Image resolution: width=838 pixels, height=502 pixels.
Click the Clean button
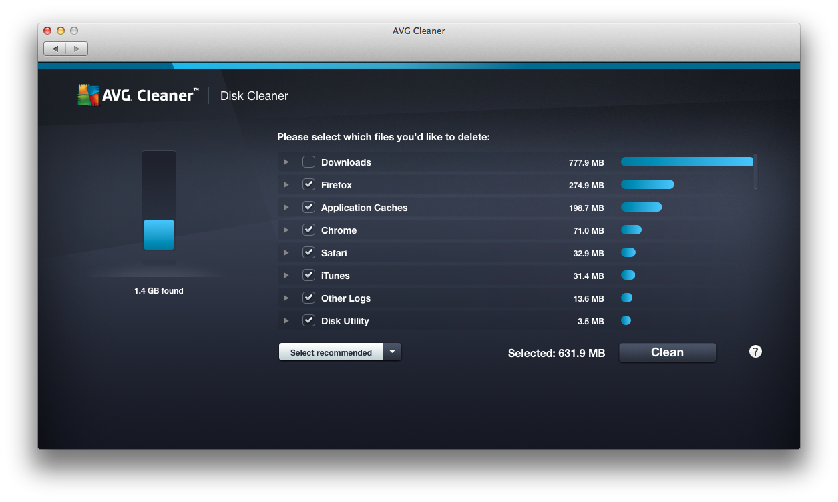pos(667,352)
